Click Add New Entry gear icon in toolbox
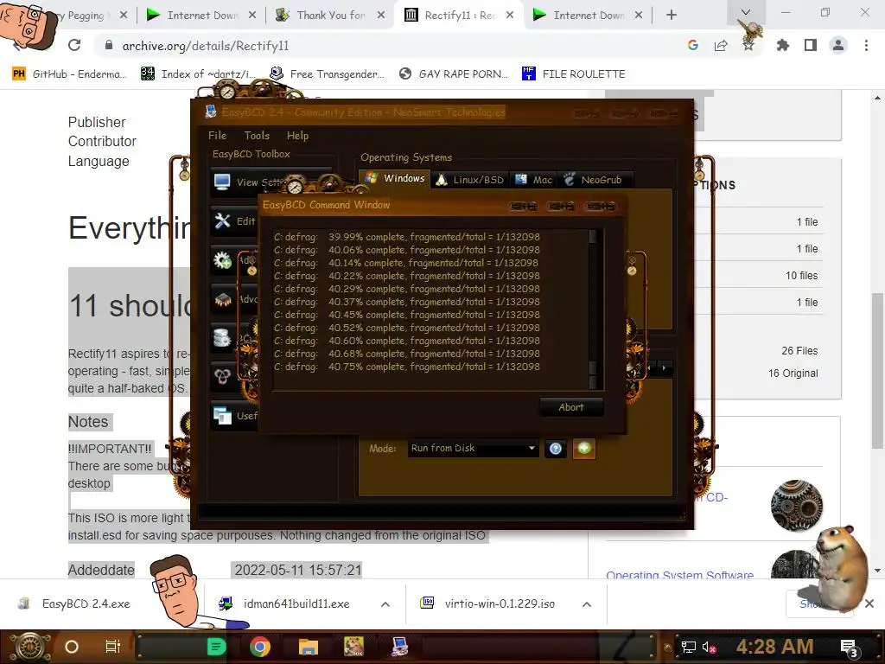 point(222,260)
